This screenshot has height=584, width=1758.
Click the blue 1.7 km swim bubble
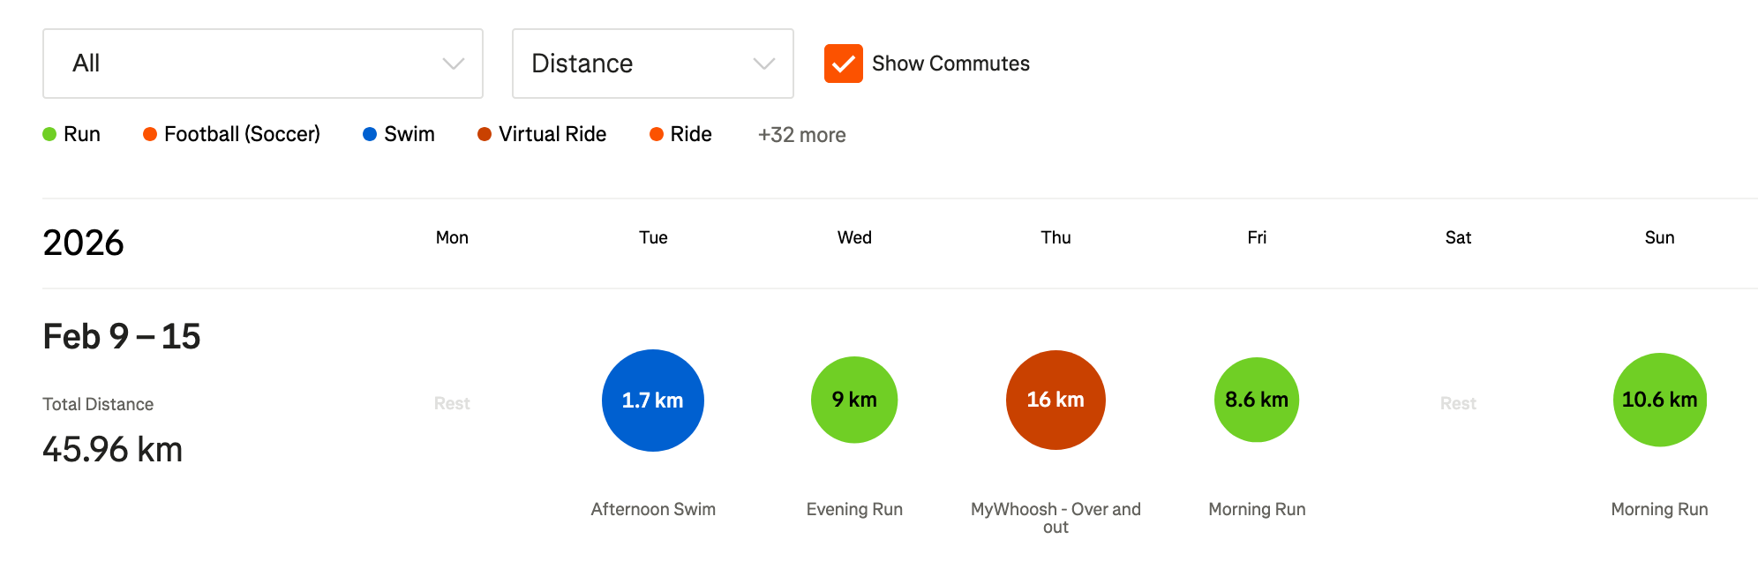(652, 401)
